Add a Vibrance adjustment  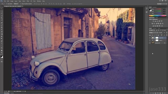[162, 21]
